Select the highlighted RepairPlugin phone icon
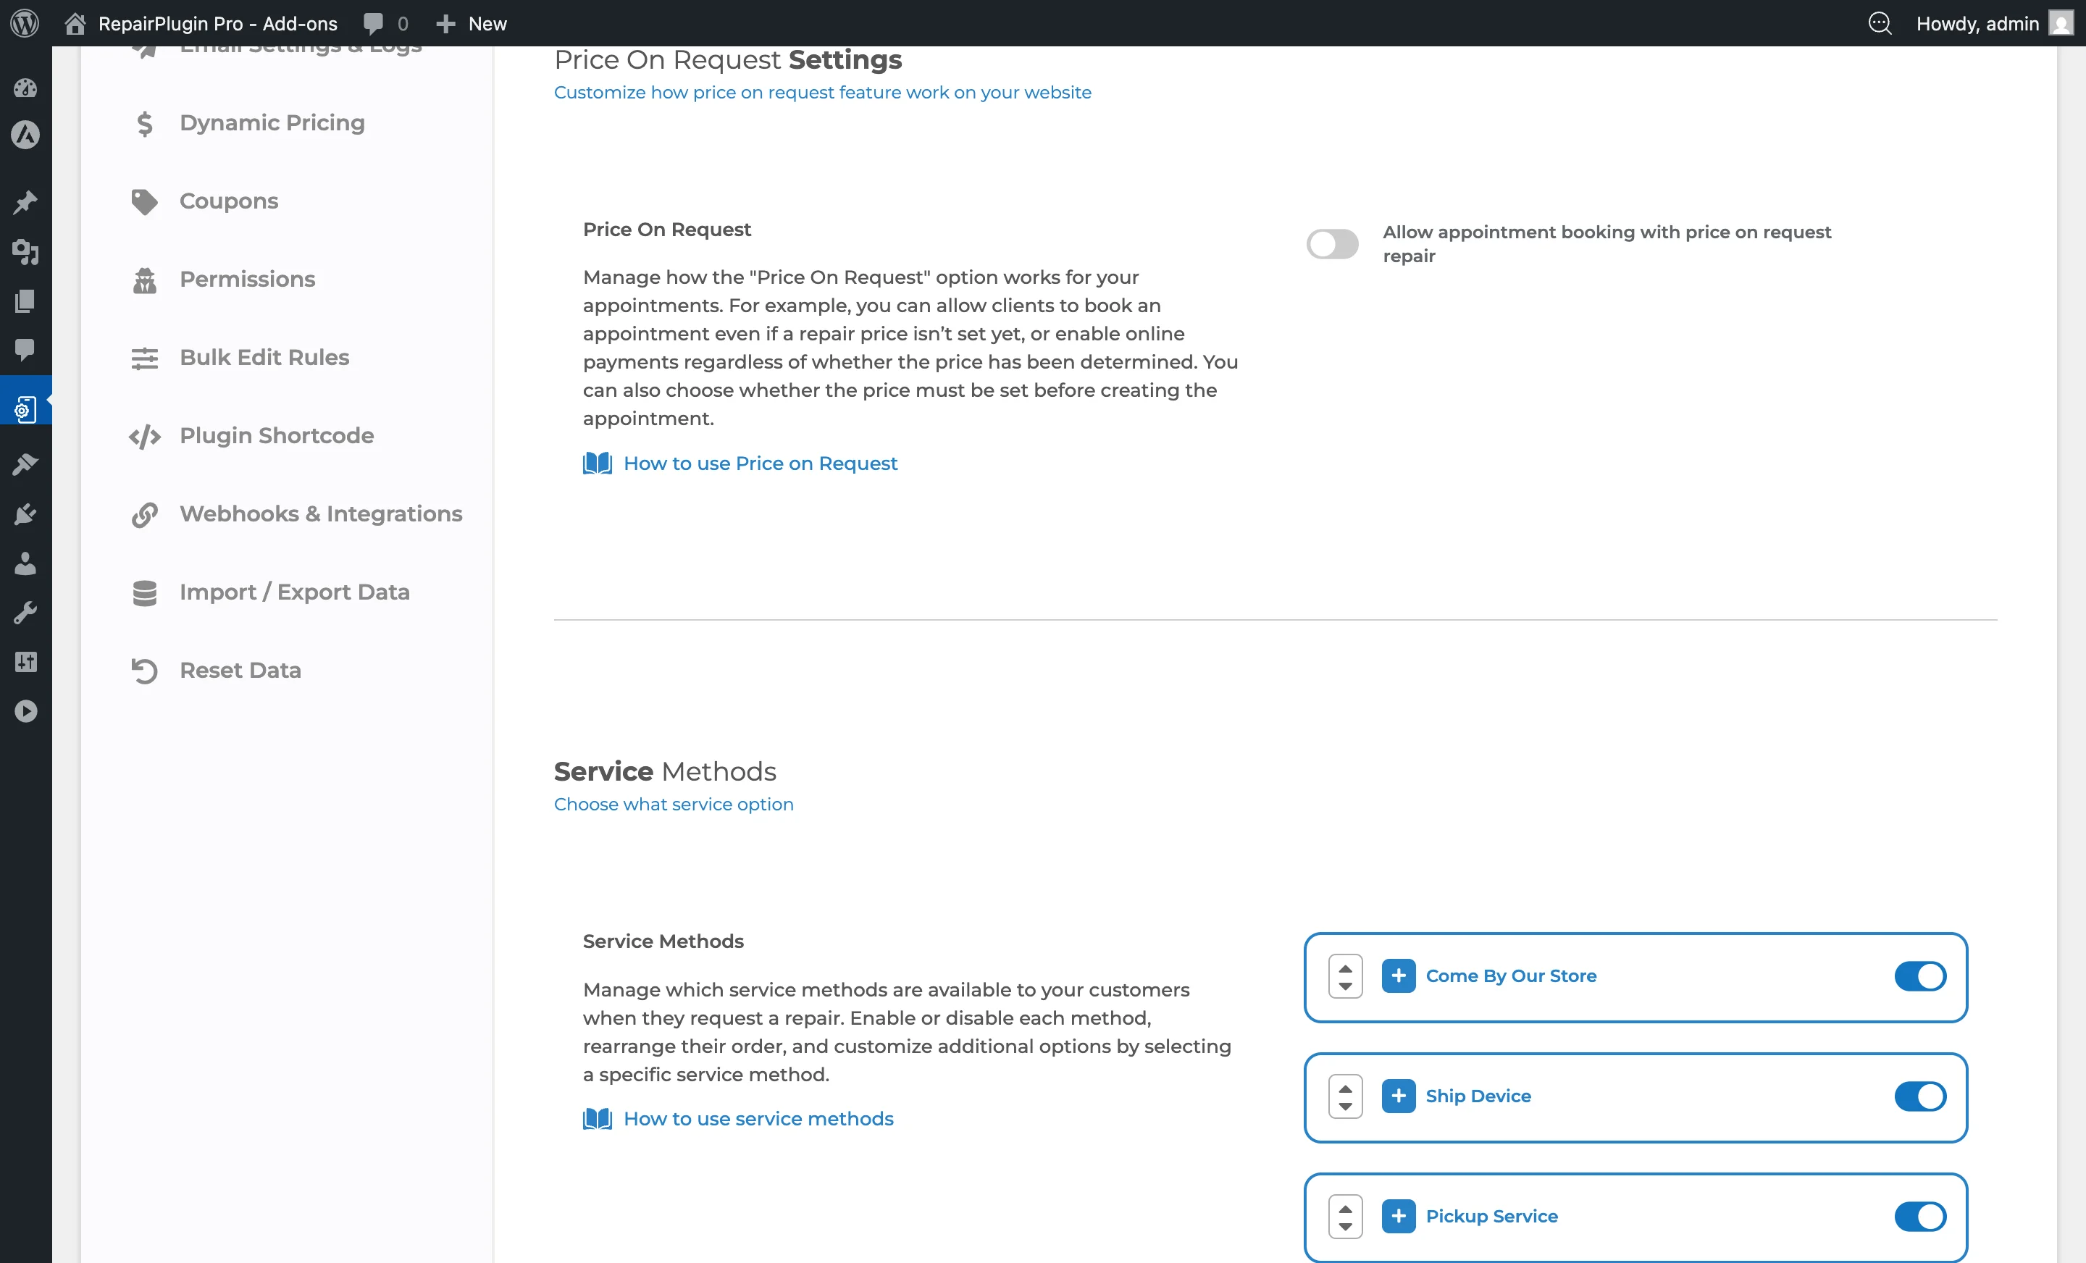Image resolution: width=2086 pixels, height=1263 pixels. pos(25,408)
